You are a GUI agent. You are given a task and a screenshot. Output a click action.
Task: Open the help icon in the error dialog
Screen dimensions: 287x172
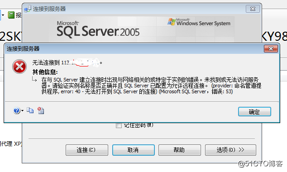point(17,110)
